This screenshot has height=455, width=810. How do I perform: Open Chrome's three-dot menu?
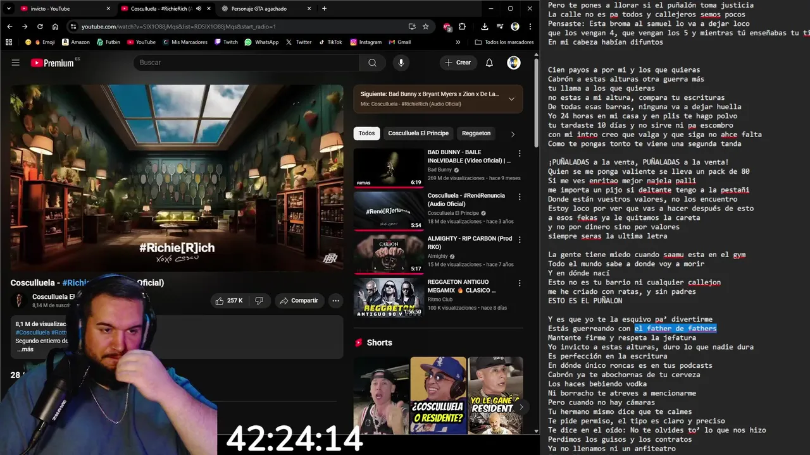pyautogui.click(x=530, y=27)
